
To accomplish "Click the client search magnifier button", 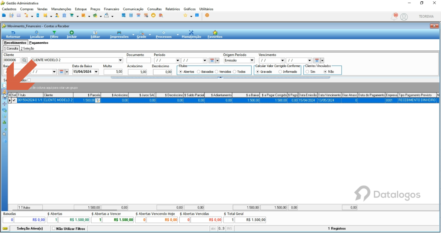I will [x=24, y=60].
